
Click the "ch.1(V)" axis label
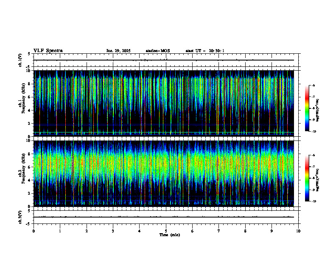pos(20,60)
